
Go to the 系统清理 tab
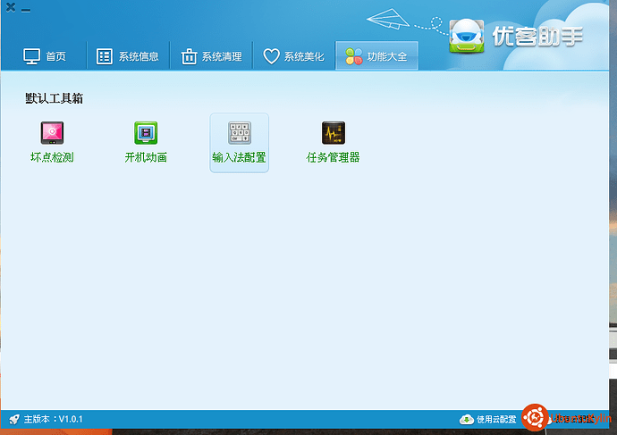(211, 56)
